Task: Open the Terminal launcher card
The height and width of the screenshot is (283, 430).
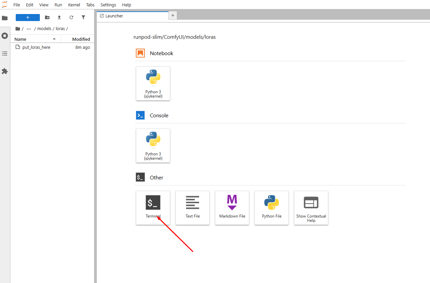Action: [153, 207]
